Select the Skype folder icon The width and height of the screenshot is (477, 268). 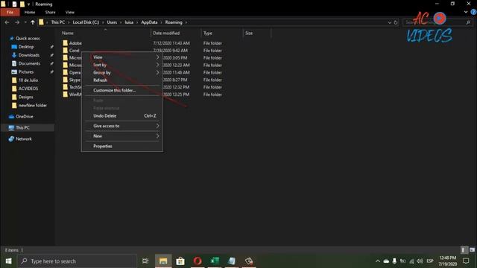[x=65, y=80]
